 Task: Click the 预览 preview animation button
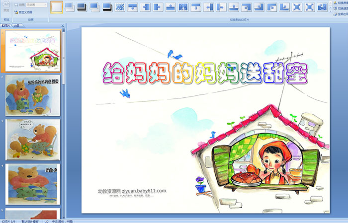click(6, 6)
